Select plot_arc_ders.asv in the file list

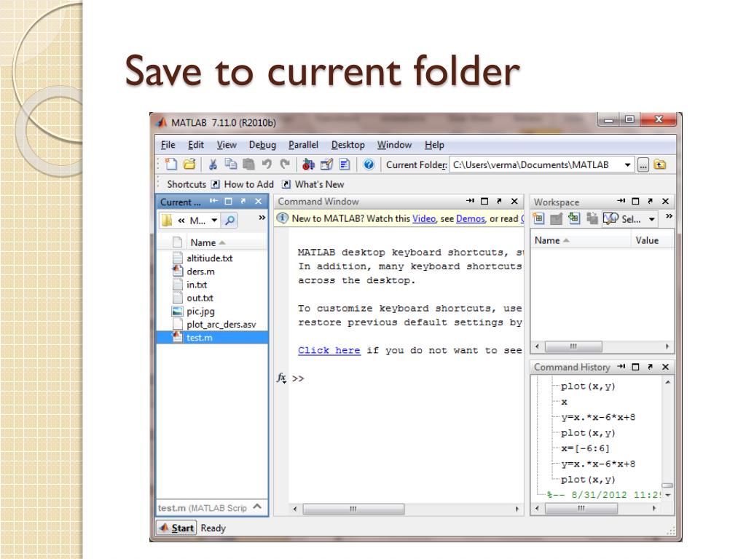(221, 324)
